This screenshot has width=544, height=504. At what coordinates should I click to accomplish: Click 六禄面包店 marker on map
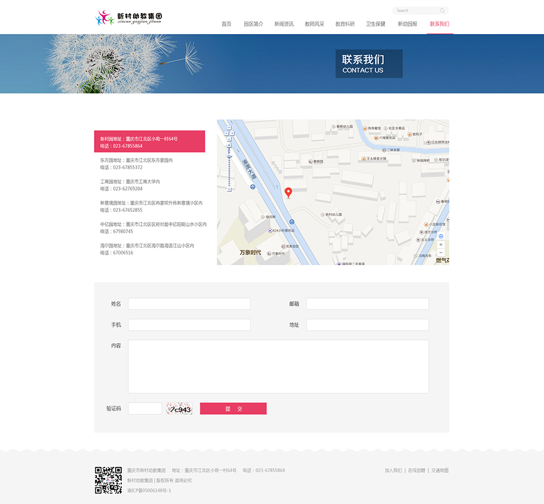(376, 138)
